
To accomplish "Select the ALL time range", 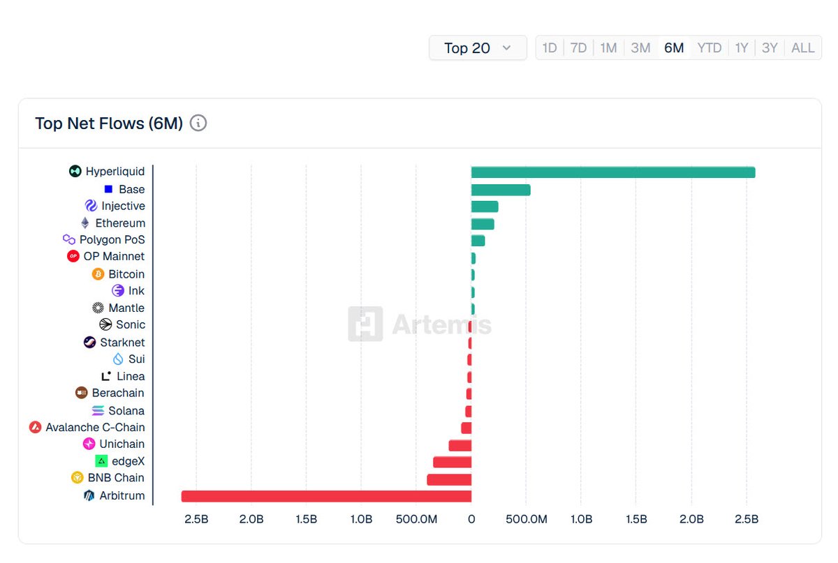I will [x=803, y=48].
